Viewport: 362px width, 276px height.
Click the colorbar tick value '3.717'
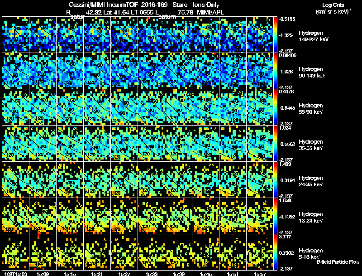click(285, 237)
